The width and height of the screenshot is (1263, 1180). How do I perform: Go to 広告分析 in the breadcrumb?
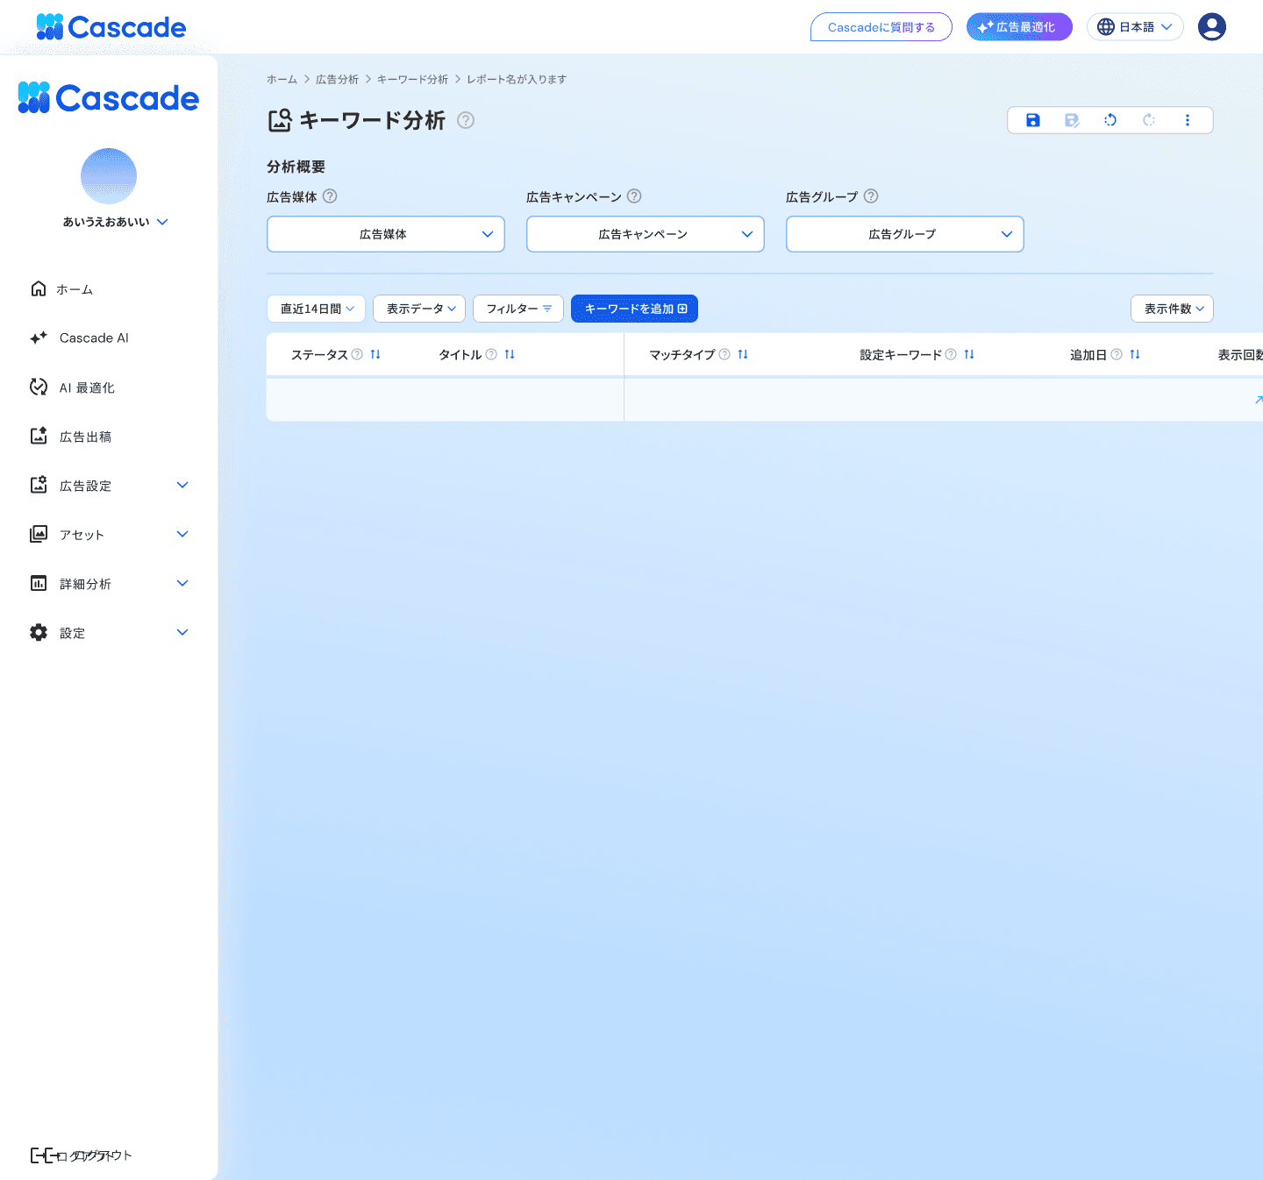(337, 79)
